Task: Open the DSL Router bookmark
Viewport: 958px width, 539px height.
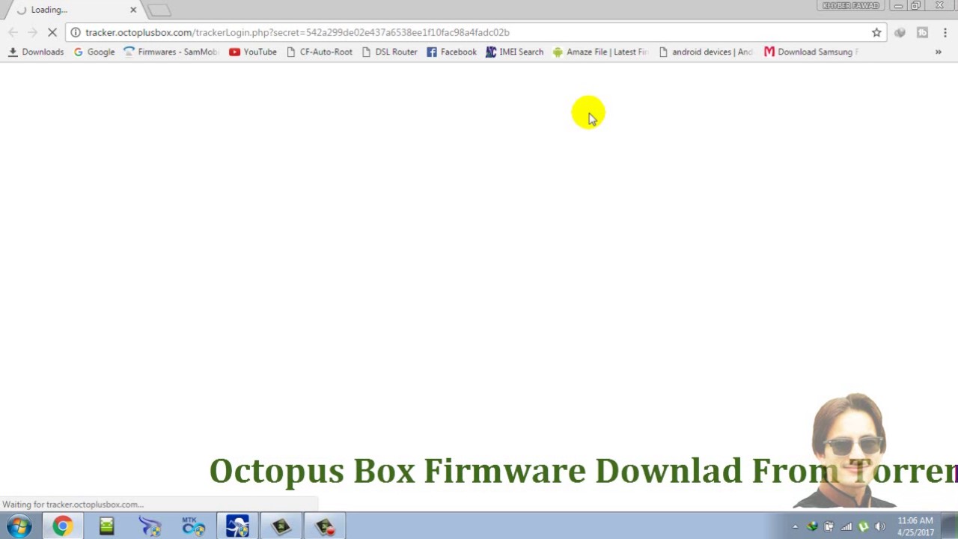Action: click(x=389, y=52)
